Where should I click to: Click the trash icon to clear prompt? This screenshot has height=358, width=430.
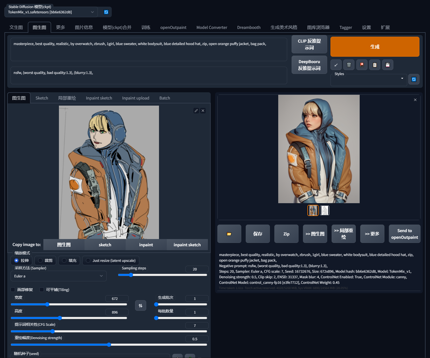point(349,65)
